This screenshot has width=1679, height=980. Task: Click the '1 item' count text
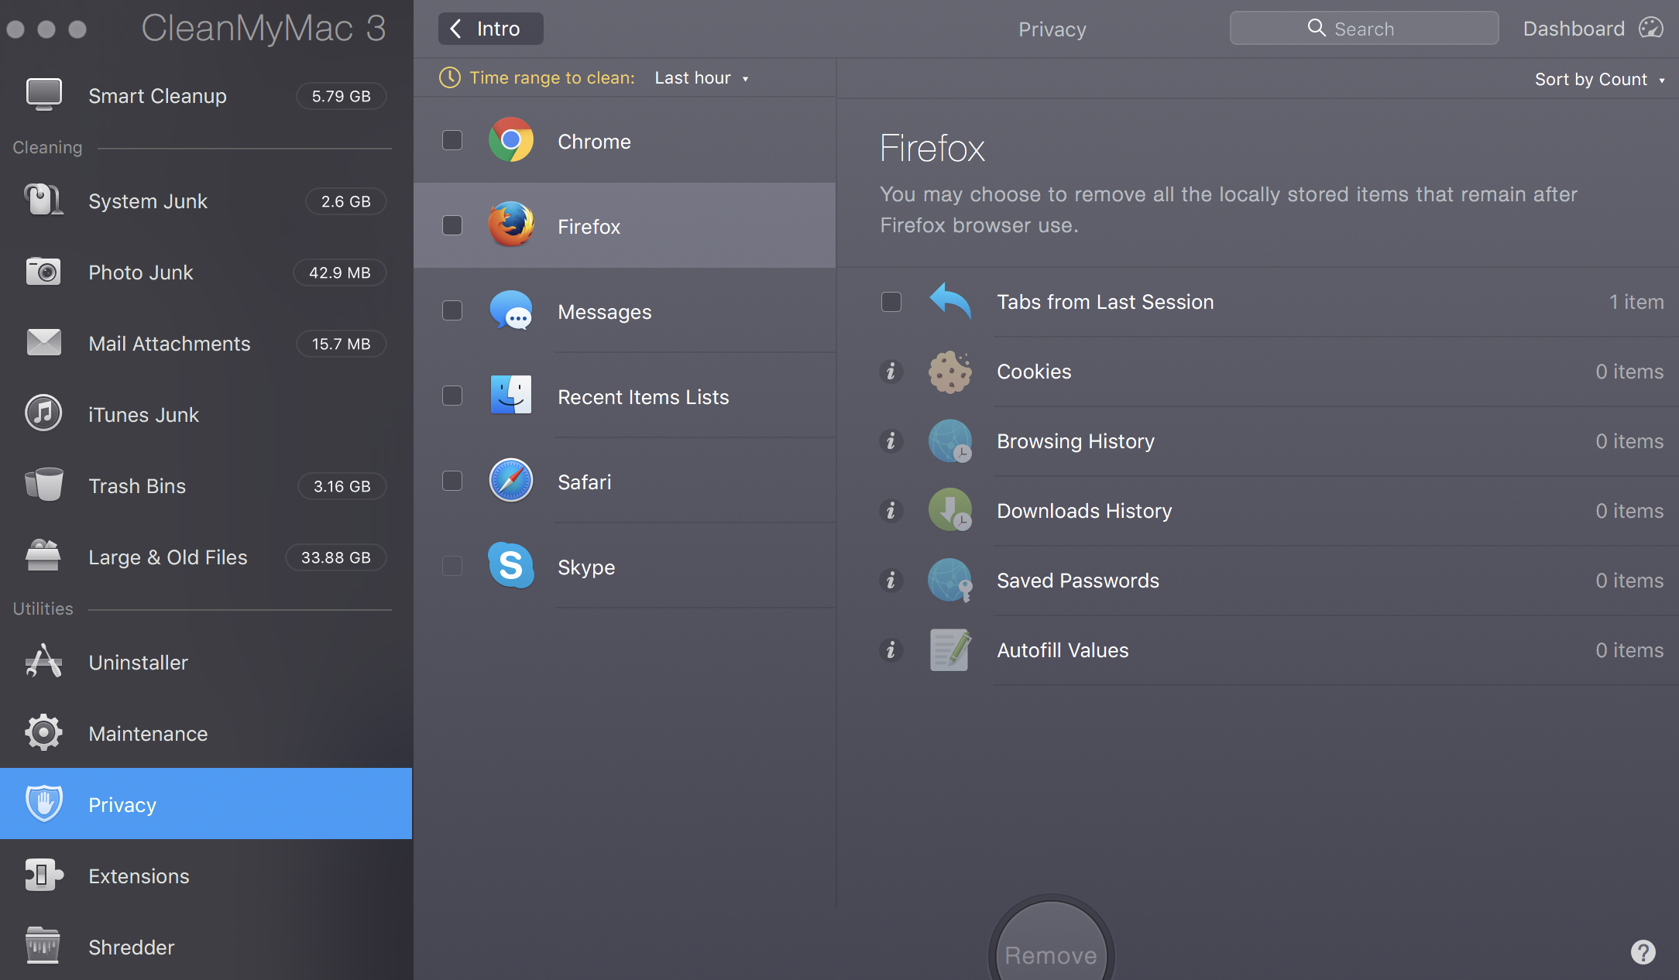1636,302
